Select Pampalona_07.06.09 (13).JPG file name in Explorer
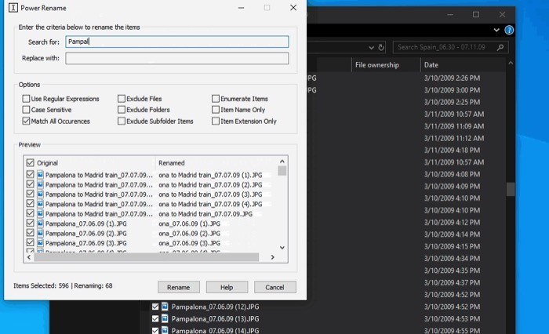Viewport: 549px width, 334px height. point(215,318)
